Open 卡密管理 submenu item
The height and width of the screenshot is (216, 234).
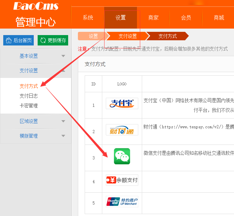[x=29, y=106]
